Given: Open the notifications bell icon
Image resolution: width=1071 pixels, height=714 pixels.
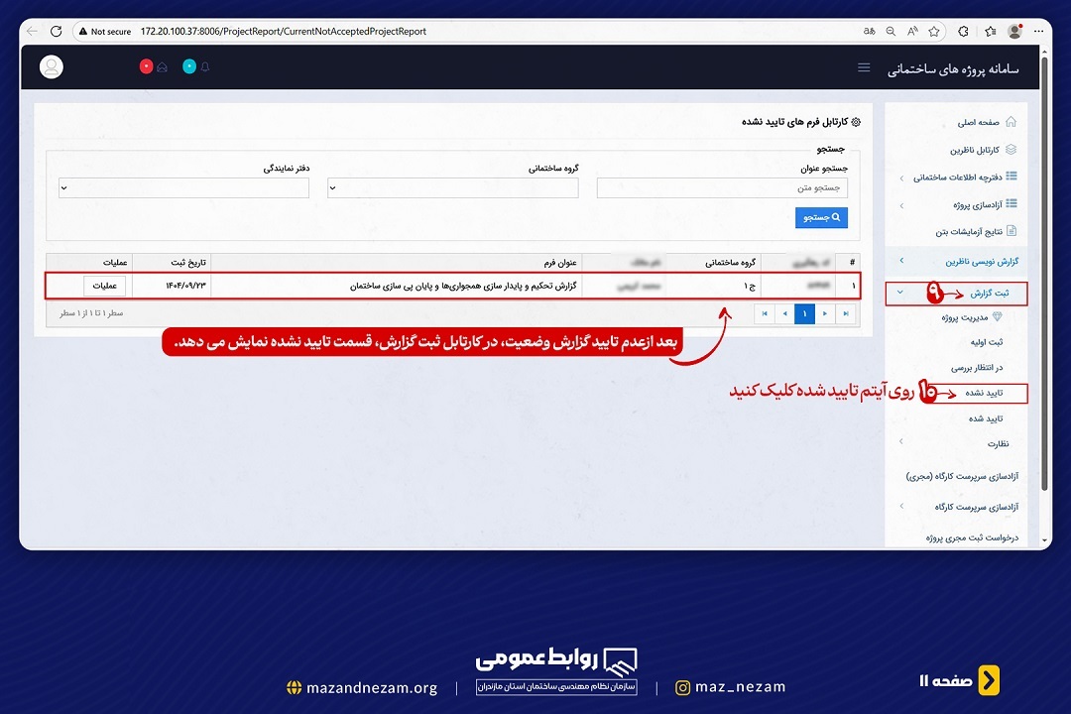Looking at the screenshot, I should [x=205, y=67].
